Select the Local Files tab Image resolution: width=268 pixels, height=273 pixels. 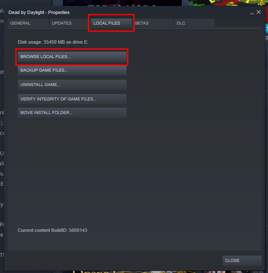111,23
